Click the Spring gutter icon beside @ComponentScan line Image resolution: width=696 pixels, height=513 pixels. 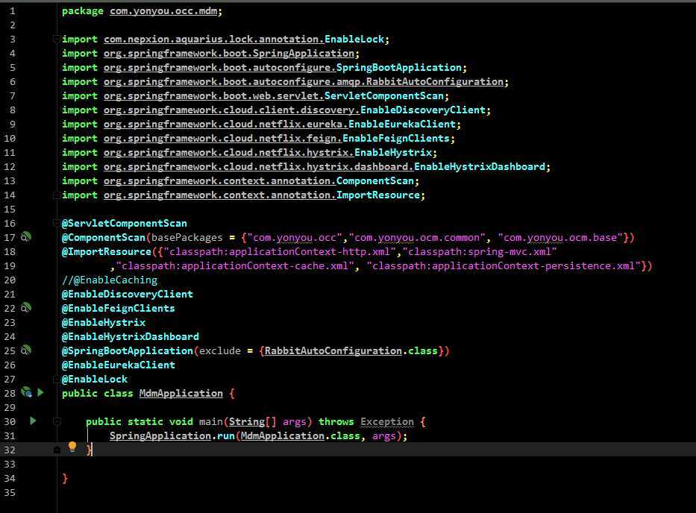click(26, 237)
